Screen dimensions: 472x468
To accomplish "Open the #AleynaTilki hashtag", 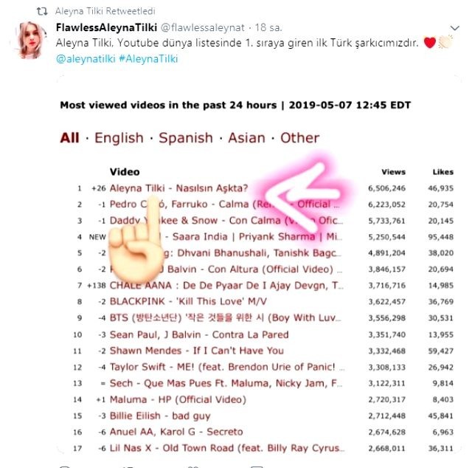I will [147, 58].
